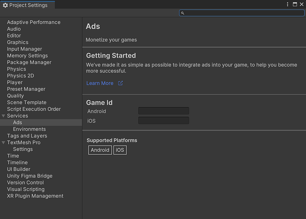
Task: Show the Unity Figma Bridge settings
Action: [30, 176]
